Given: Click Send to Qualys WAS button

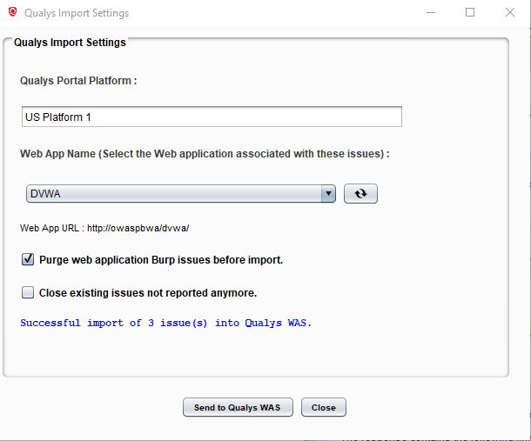Looking at the screenshot, I should coord(238,407).
